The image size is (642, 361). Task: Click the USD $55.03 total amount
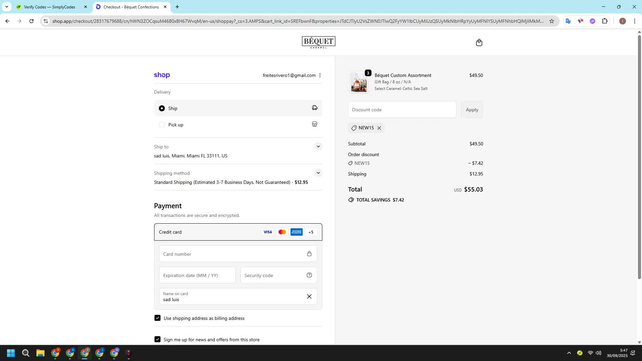(469, 189)
